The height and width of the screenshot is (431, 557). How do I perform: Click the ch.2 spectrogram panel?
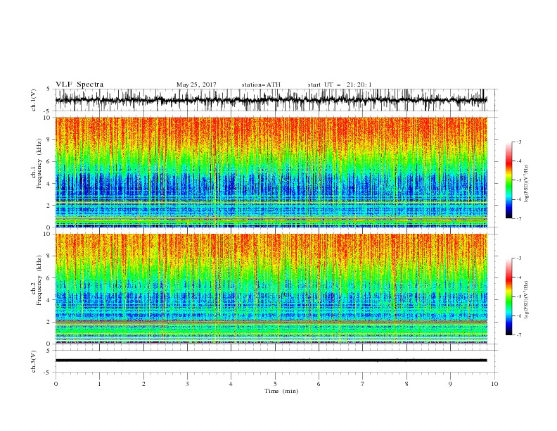[271, 289]
